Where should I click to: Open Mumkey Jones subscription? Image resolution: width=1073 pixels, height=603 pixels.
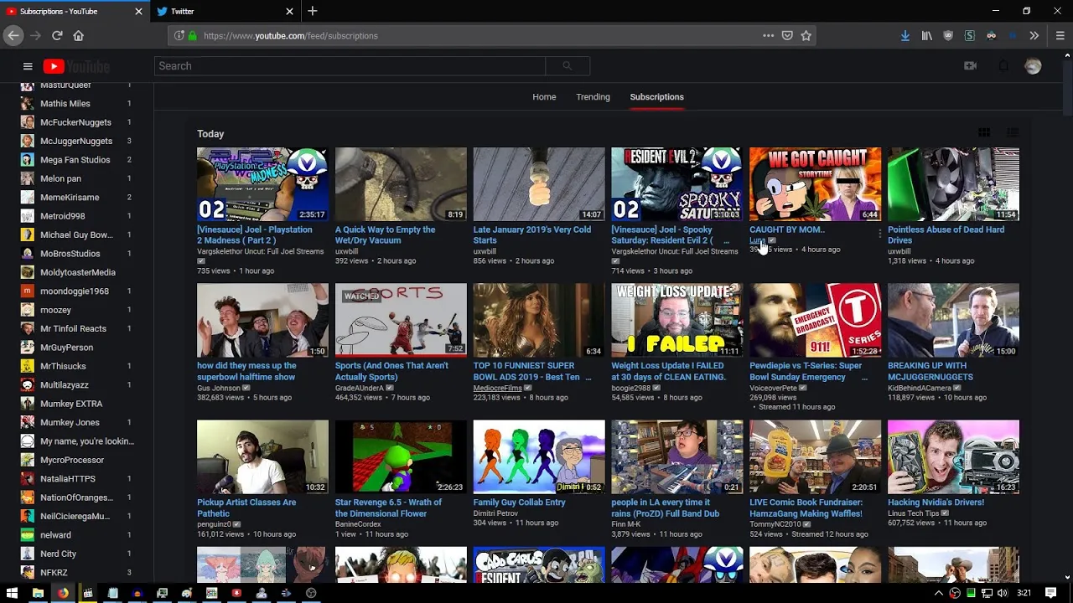pyautogui.click(x=77, y=422)
